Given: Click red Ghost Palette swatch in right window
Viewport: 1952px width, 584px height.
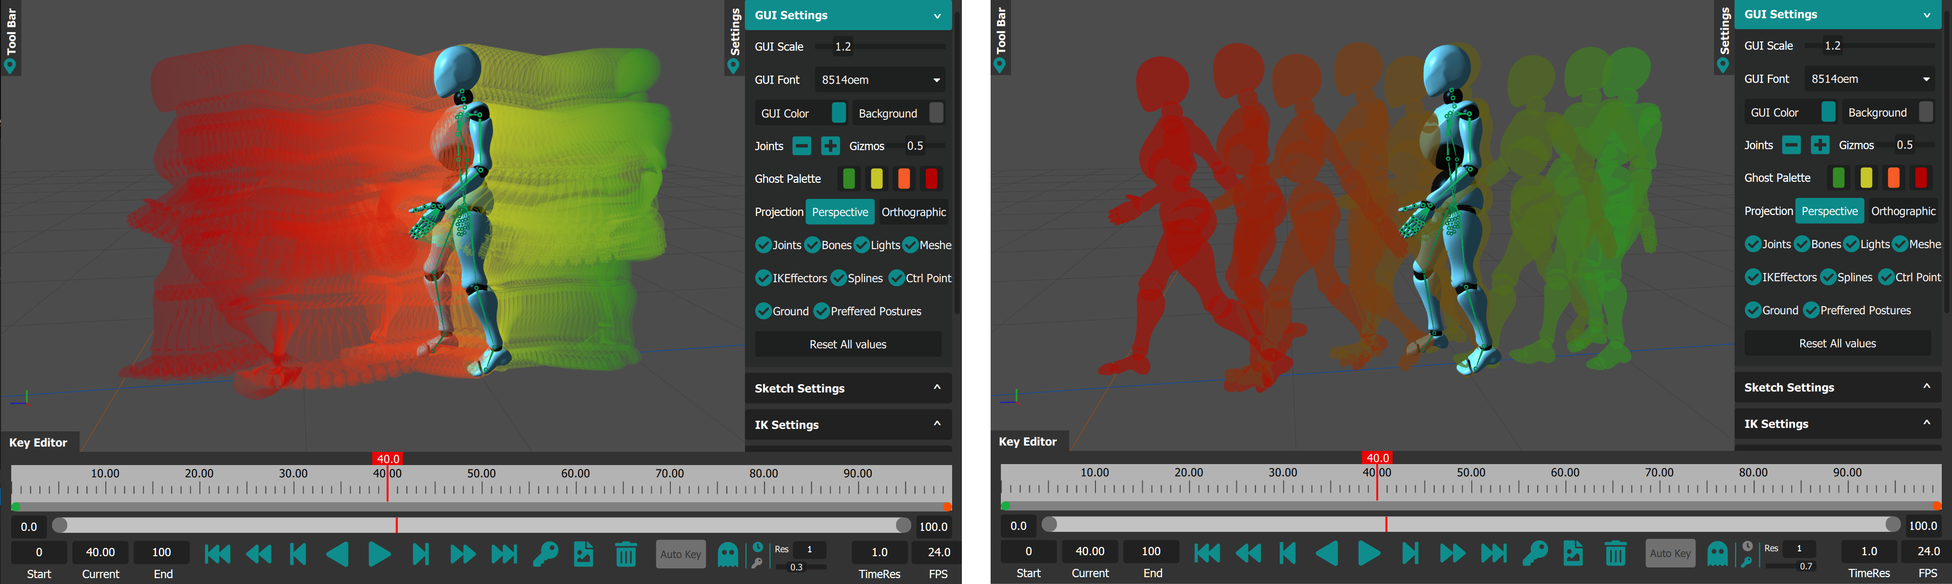Looking at the screenshot, I should coord(1921,178).
